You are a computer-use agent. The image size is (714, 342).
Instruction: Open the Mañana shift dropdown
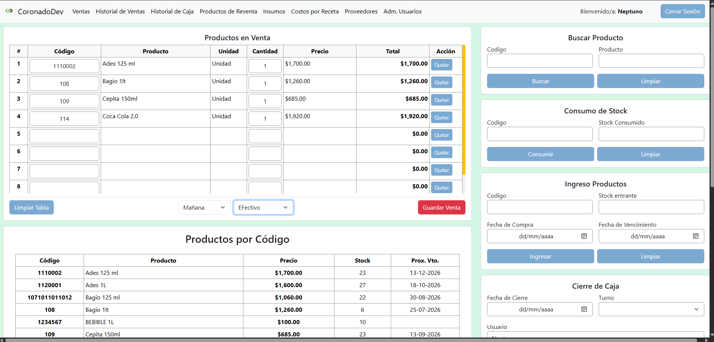204,207
